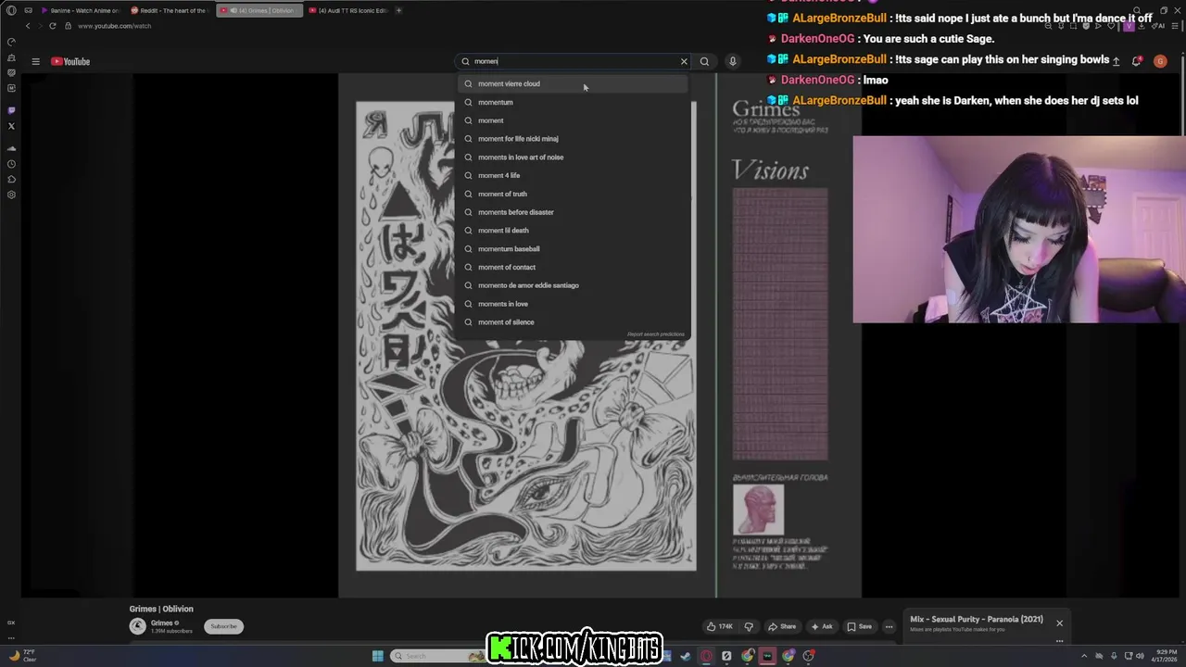Switch to the Reddit tab
Viewport: 1186px width, 667px height.
pos(170,10)
